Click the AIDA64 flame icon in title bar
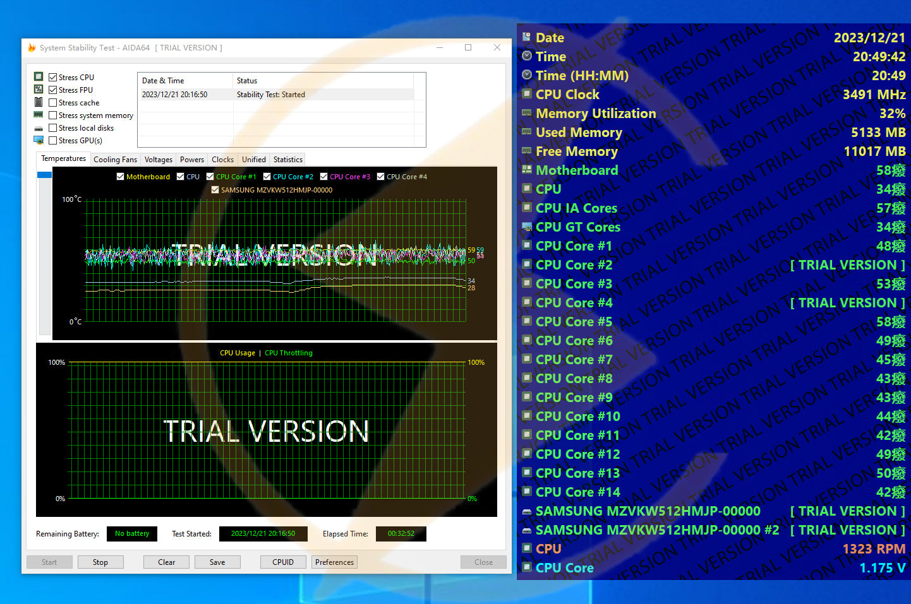This screenshot has width=911, height=604. click(x=32, y=48)
